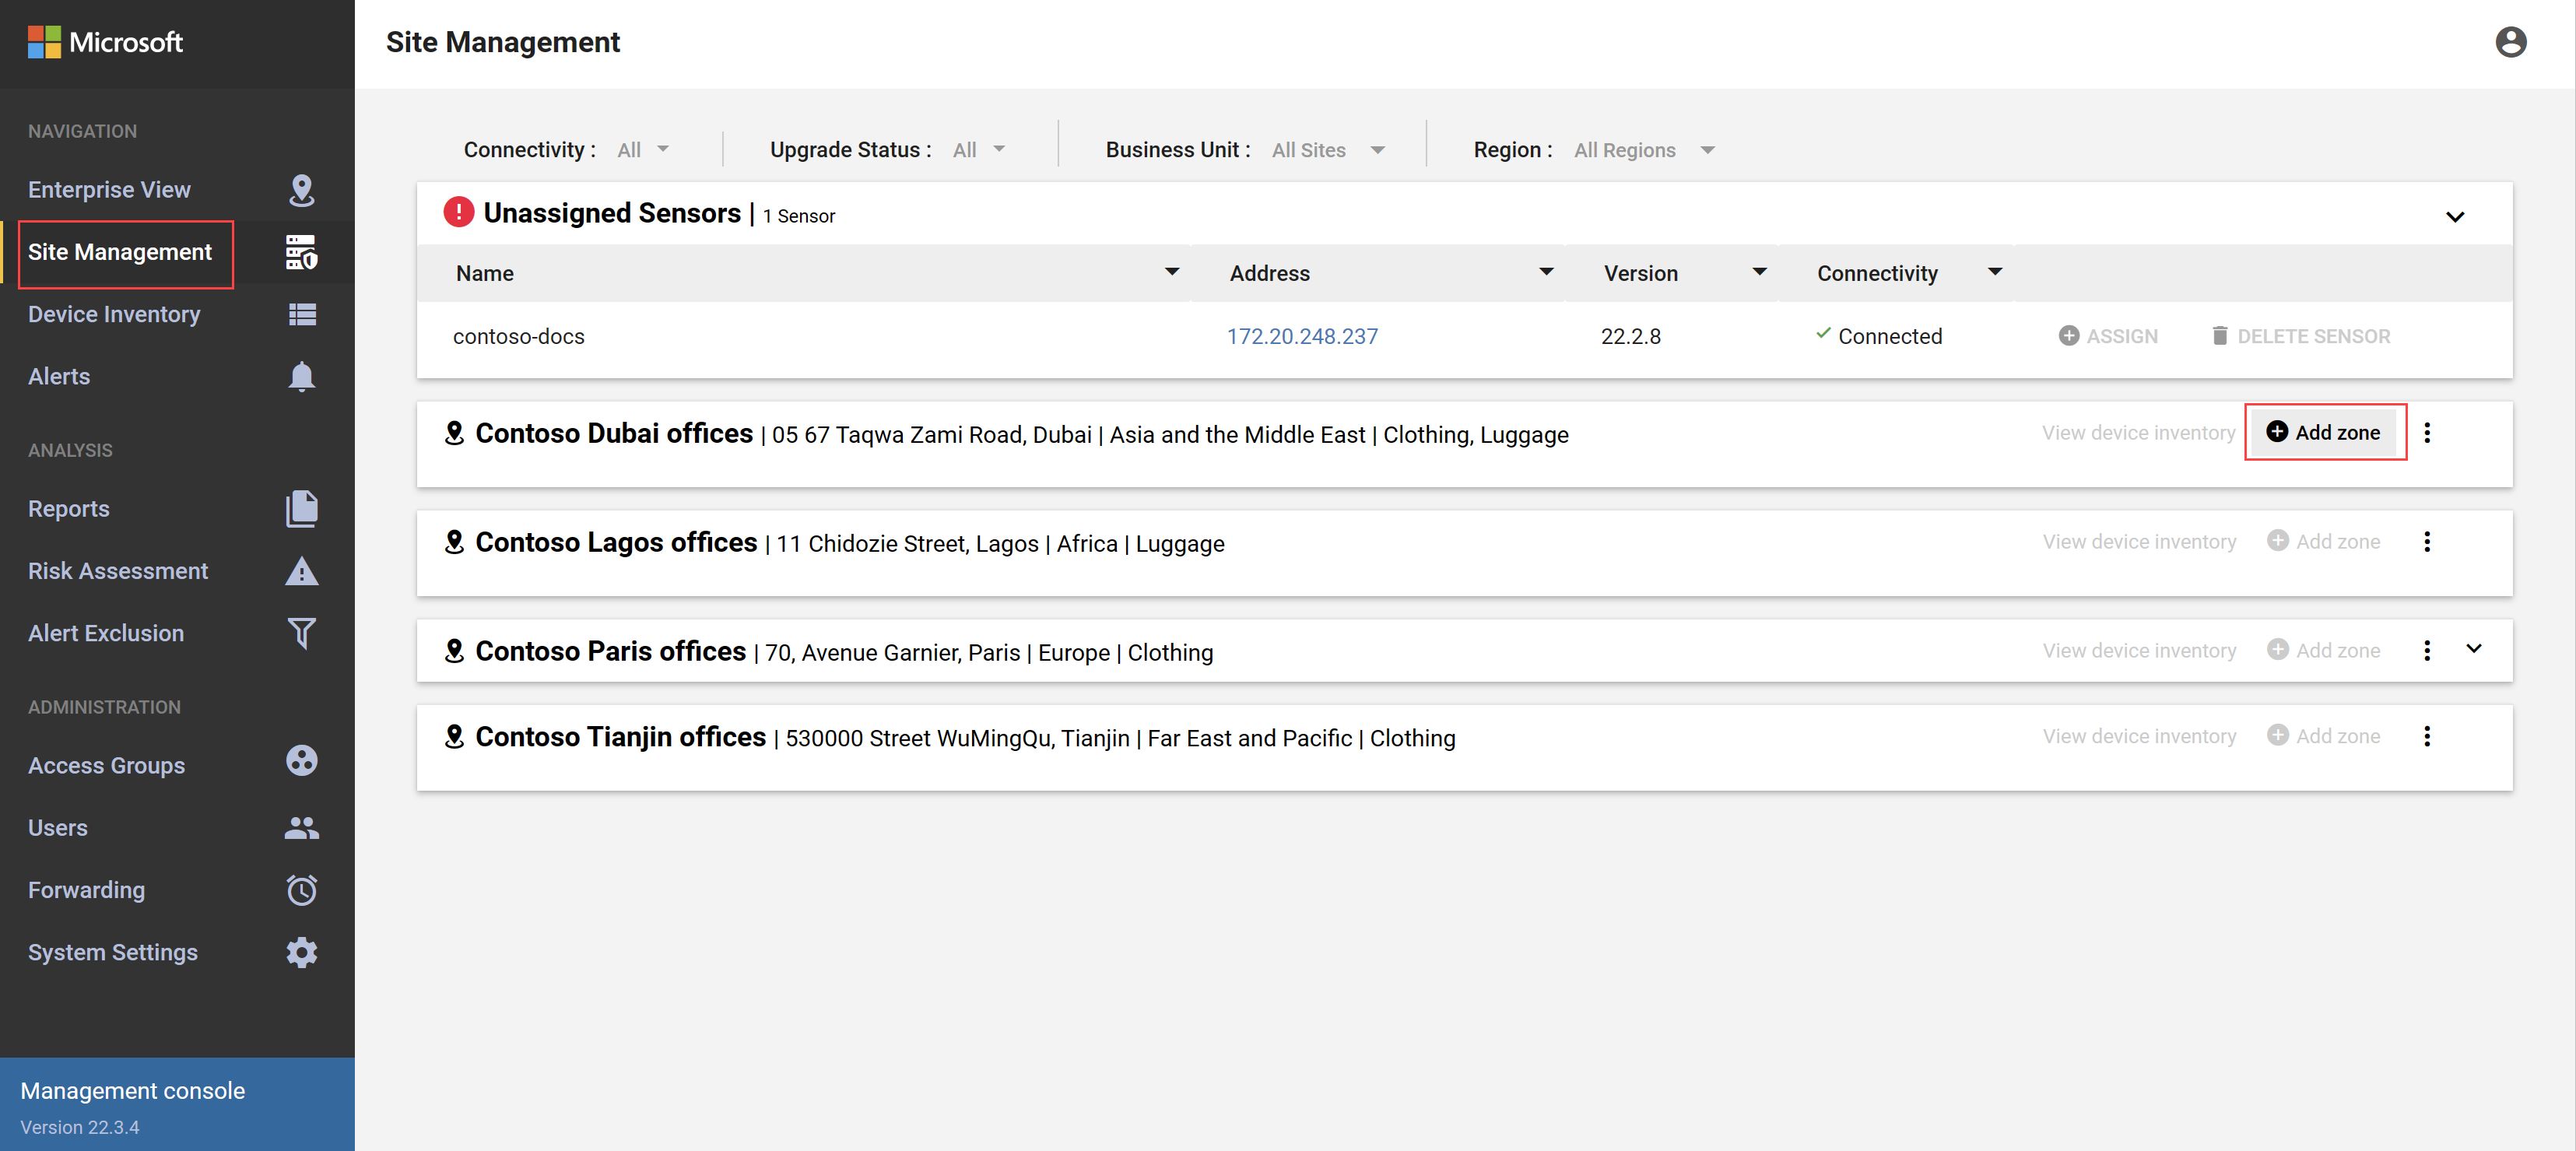Viewport: 2576px width, 1151px height.
Task: Go to Access Groups in navigation
Action: 106,765
